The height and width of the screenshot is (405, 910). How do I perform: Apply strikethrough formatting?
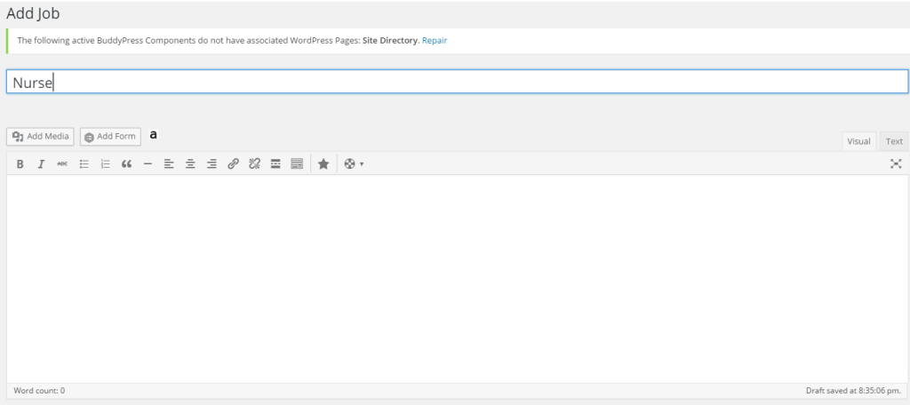click(62, 164)
